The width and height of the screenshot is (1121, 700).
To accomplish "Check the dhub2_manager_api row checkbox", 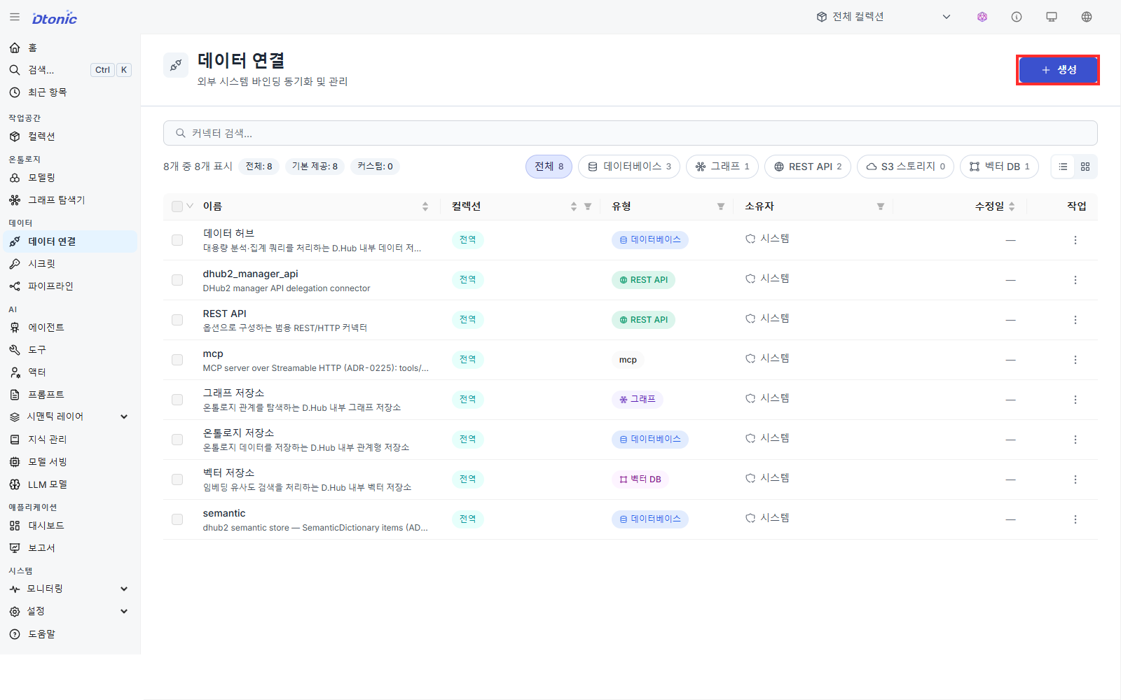I will click(177, 280).
